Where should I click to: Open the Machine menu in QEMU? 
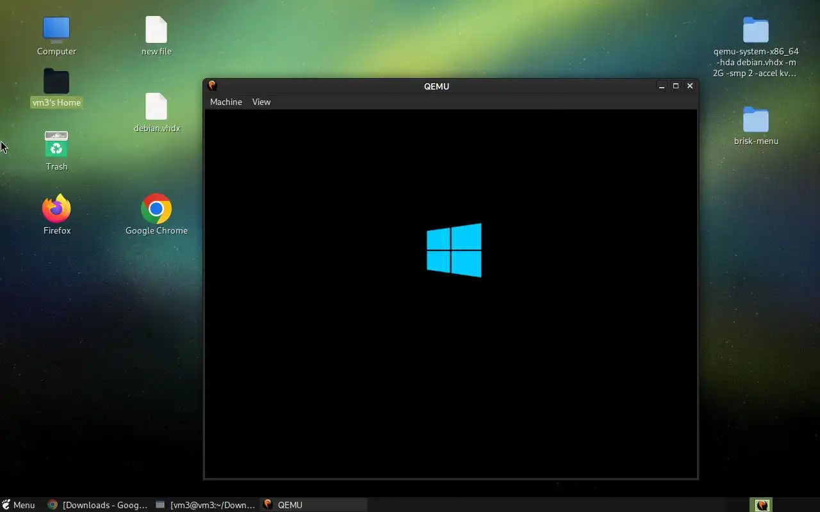[x=225, y=102]
